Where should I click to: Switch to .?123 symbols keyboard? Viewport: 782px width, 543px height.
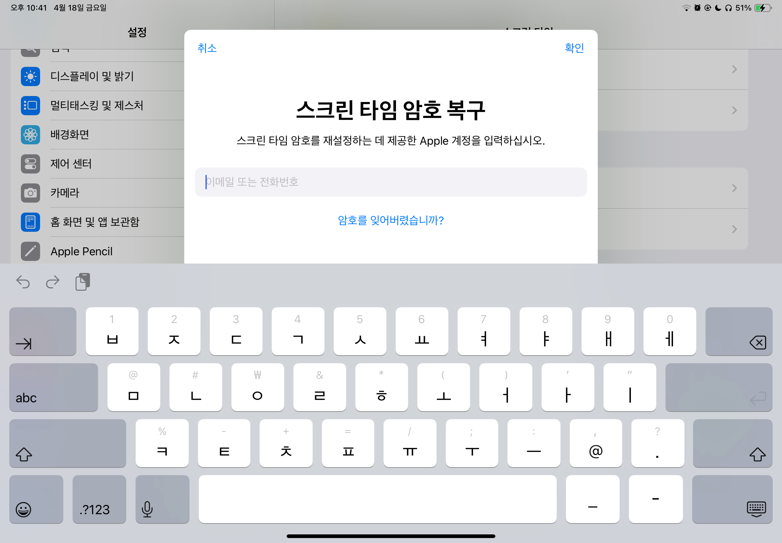[x=99, y=499]
